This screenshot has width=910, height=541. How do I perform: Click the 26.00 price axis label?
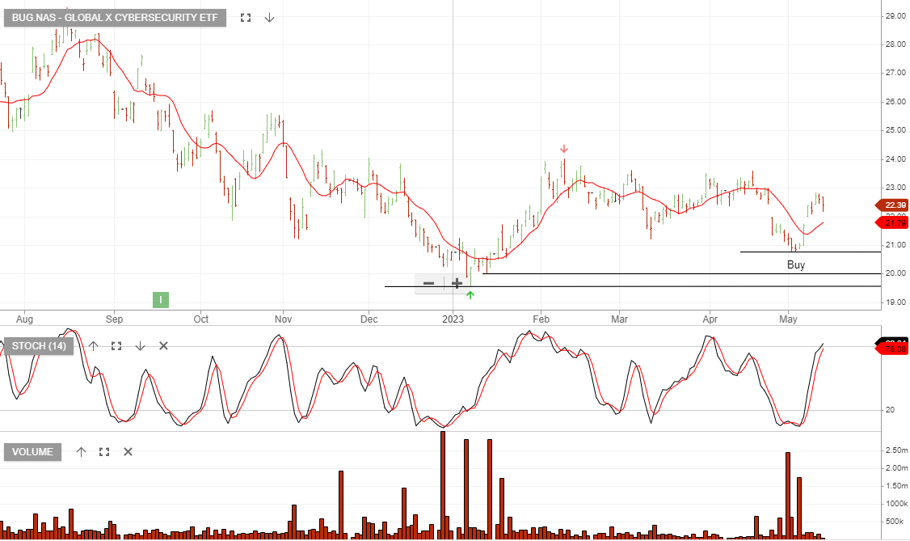(x=895, y=102)
